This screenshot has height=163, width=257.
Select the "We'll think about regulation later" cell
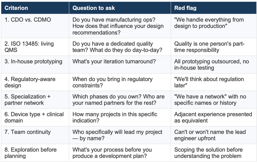[209, 82]
